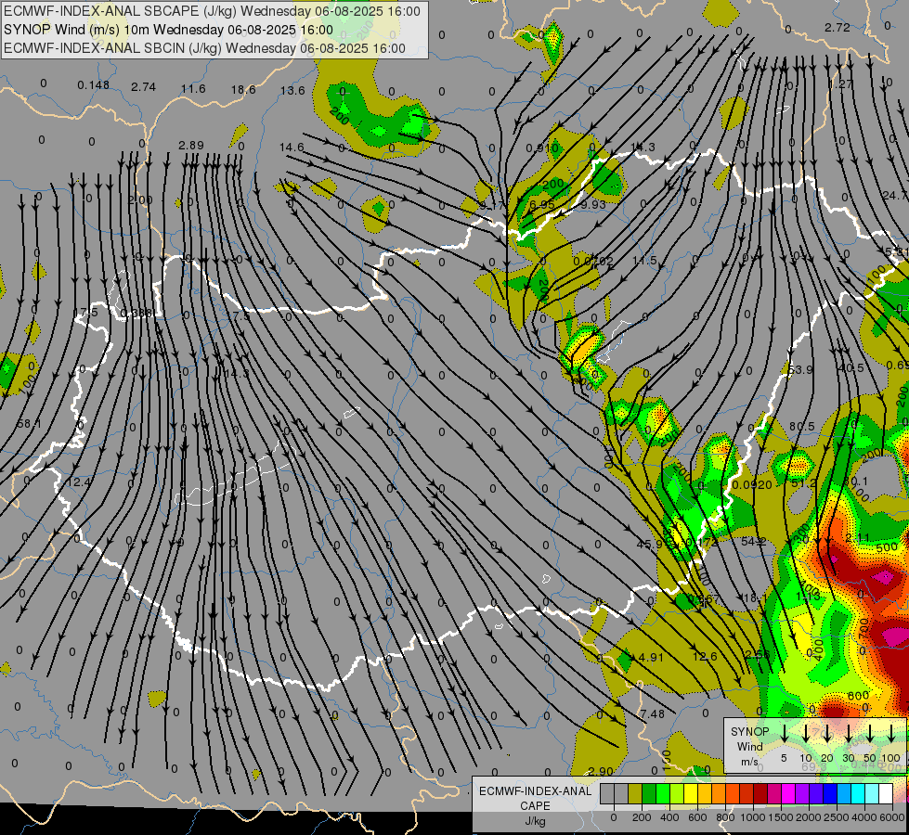The height and width of the screenshot is (835, 909).
Task: Click the 12.4 value on the map
Action: (79, 482)
